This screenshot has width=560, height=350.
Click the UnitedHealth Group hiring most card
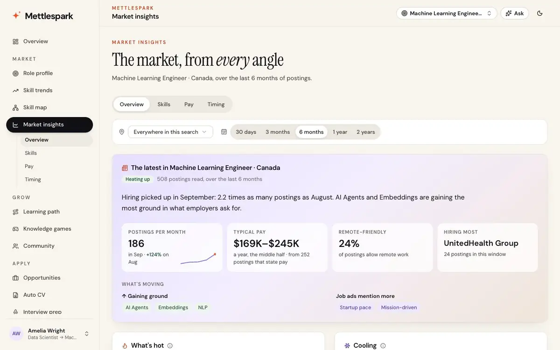coord(488,247)
